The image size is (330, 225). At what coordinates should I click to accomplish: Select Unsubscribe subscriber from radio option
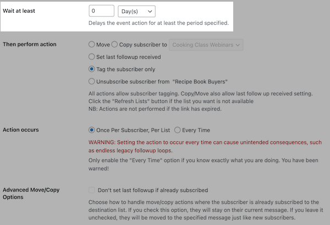click(92, 82)
